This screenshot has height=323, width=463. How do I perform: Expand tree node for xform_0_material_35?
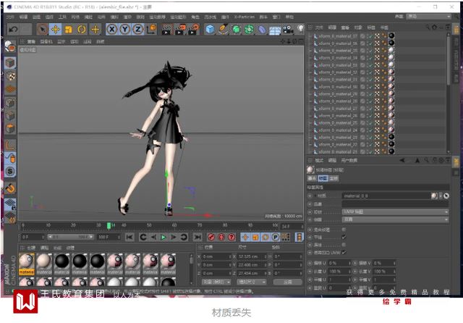(310, 51)
